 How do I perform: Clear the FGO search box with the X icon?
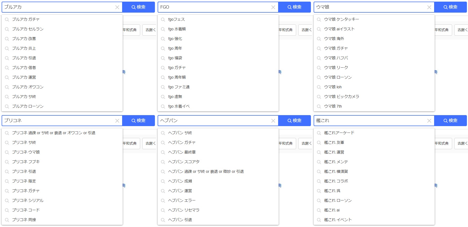click(x=273, y=7)
